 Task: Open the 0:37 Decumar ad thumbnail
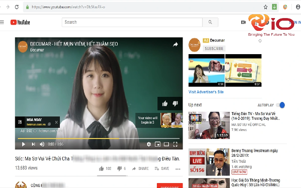pos(243,70)
